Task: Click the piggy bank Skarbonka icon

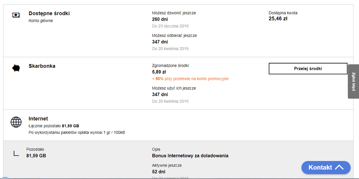Action: (x=16, y=68)
